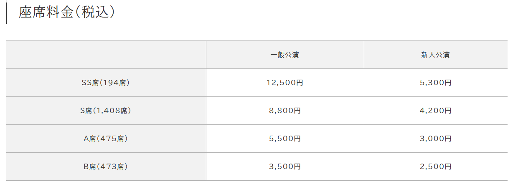The width and height of the screenshot is (513, 187).
Task: Select the 12,500円 price cell
Action: [x=285, y=83]
